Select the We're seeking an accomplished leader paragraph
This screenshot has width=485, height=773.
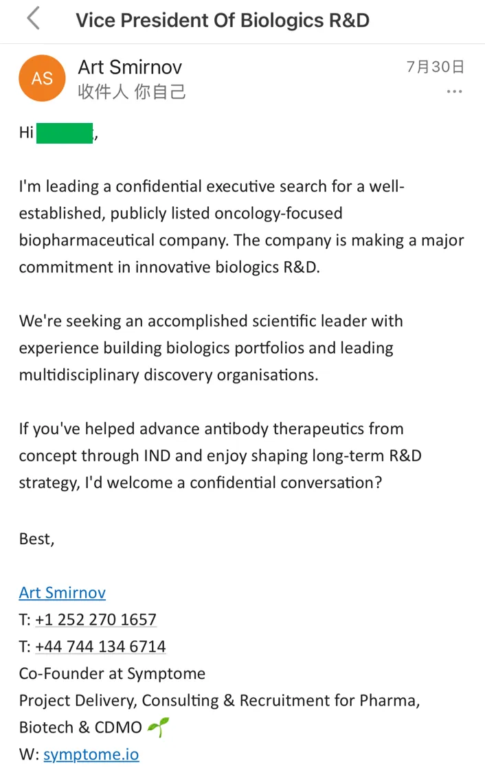(211, 348)
